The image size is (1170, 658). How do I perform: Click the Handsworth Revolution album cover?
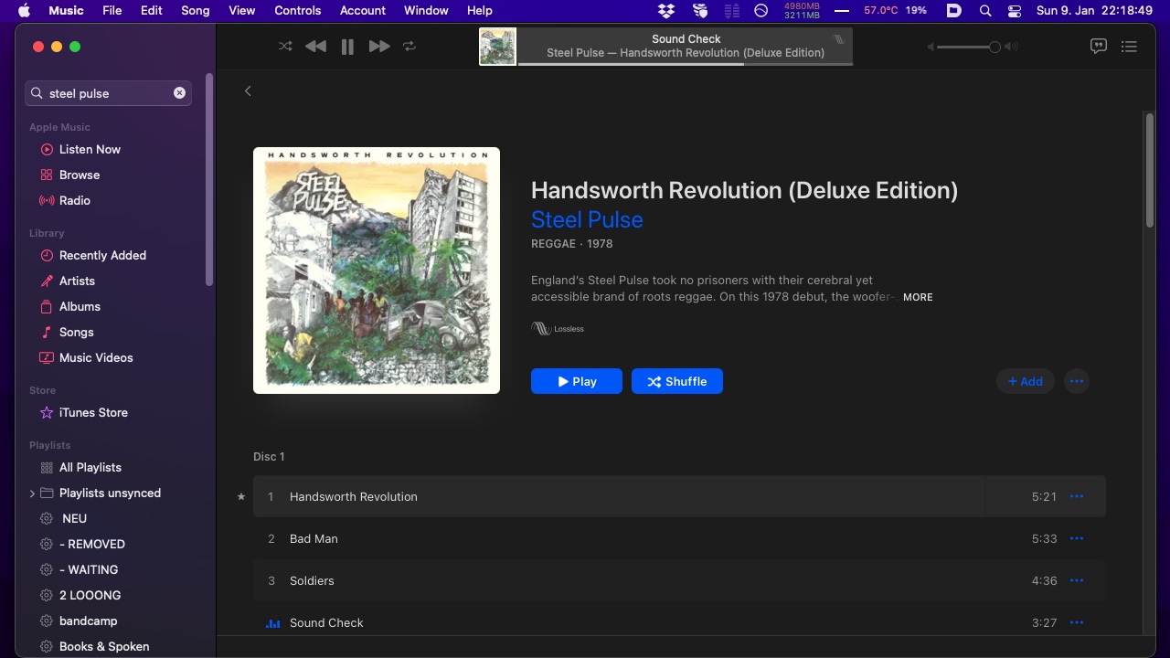pyautogui.click(x=377, y=271)
